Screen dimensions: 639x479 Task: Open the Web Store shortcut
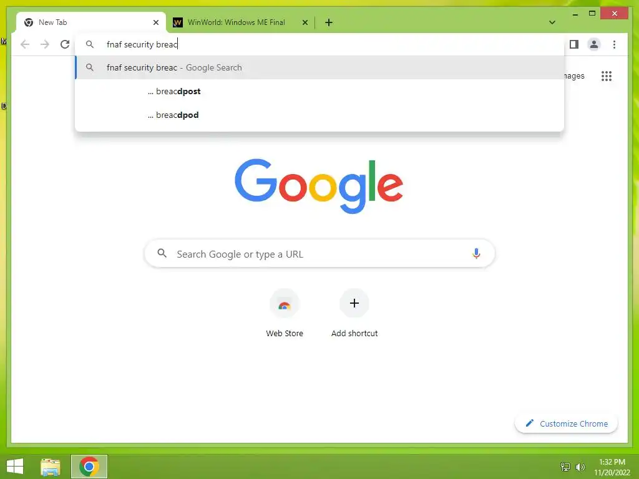click(x=285, y=313)
